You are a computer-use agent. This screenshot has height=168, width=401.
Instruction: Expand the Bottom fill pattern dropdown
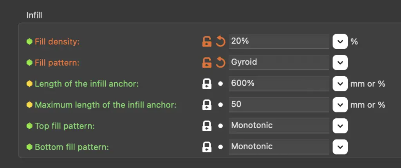pyautogui.click(x=340, y=147)
